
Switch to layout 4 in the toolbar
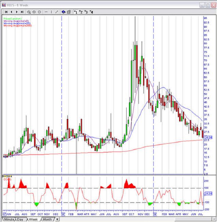pos(92,12)
